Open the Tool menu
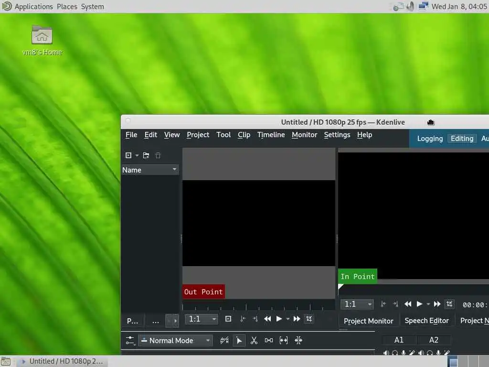This screenshot has height=367, width=489. [223, 135]
